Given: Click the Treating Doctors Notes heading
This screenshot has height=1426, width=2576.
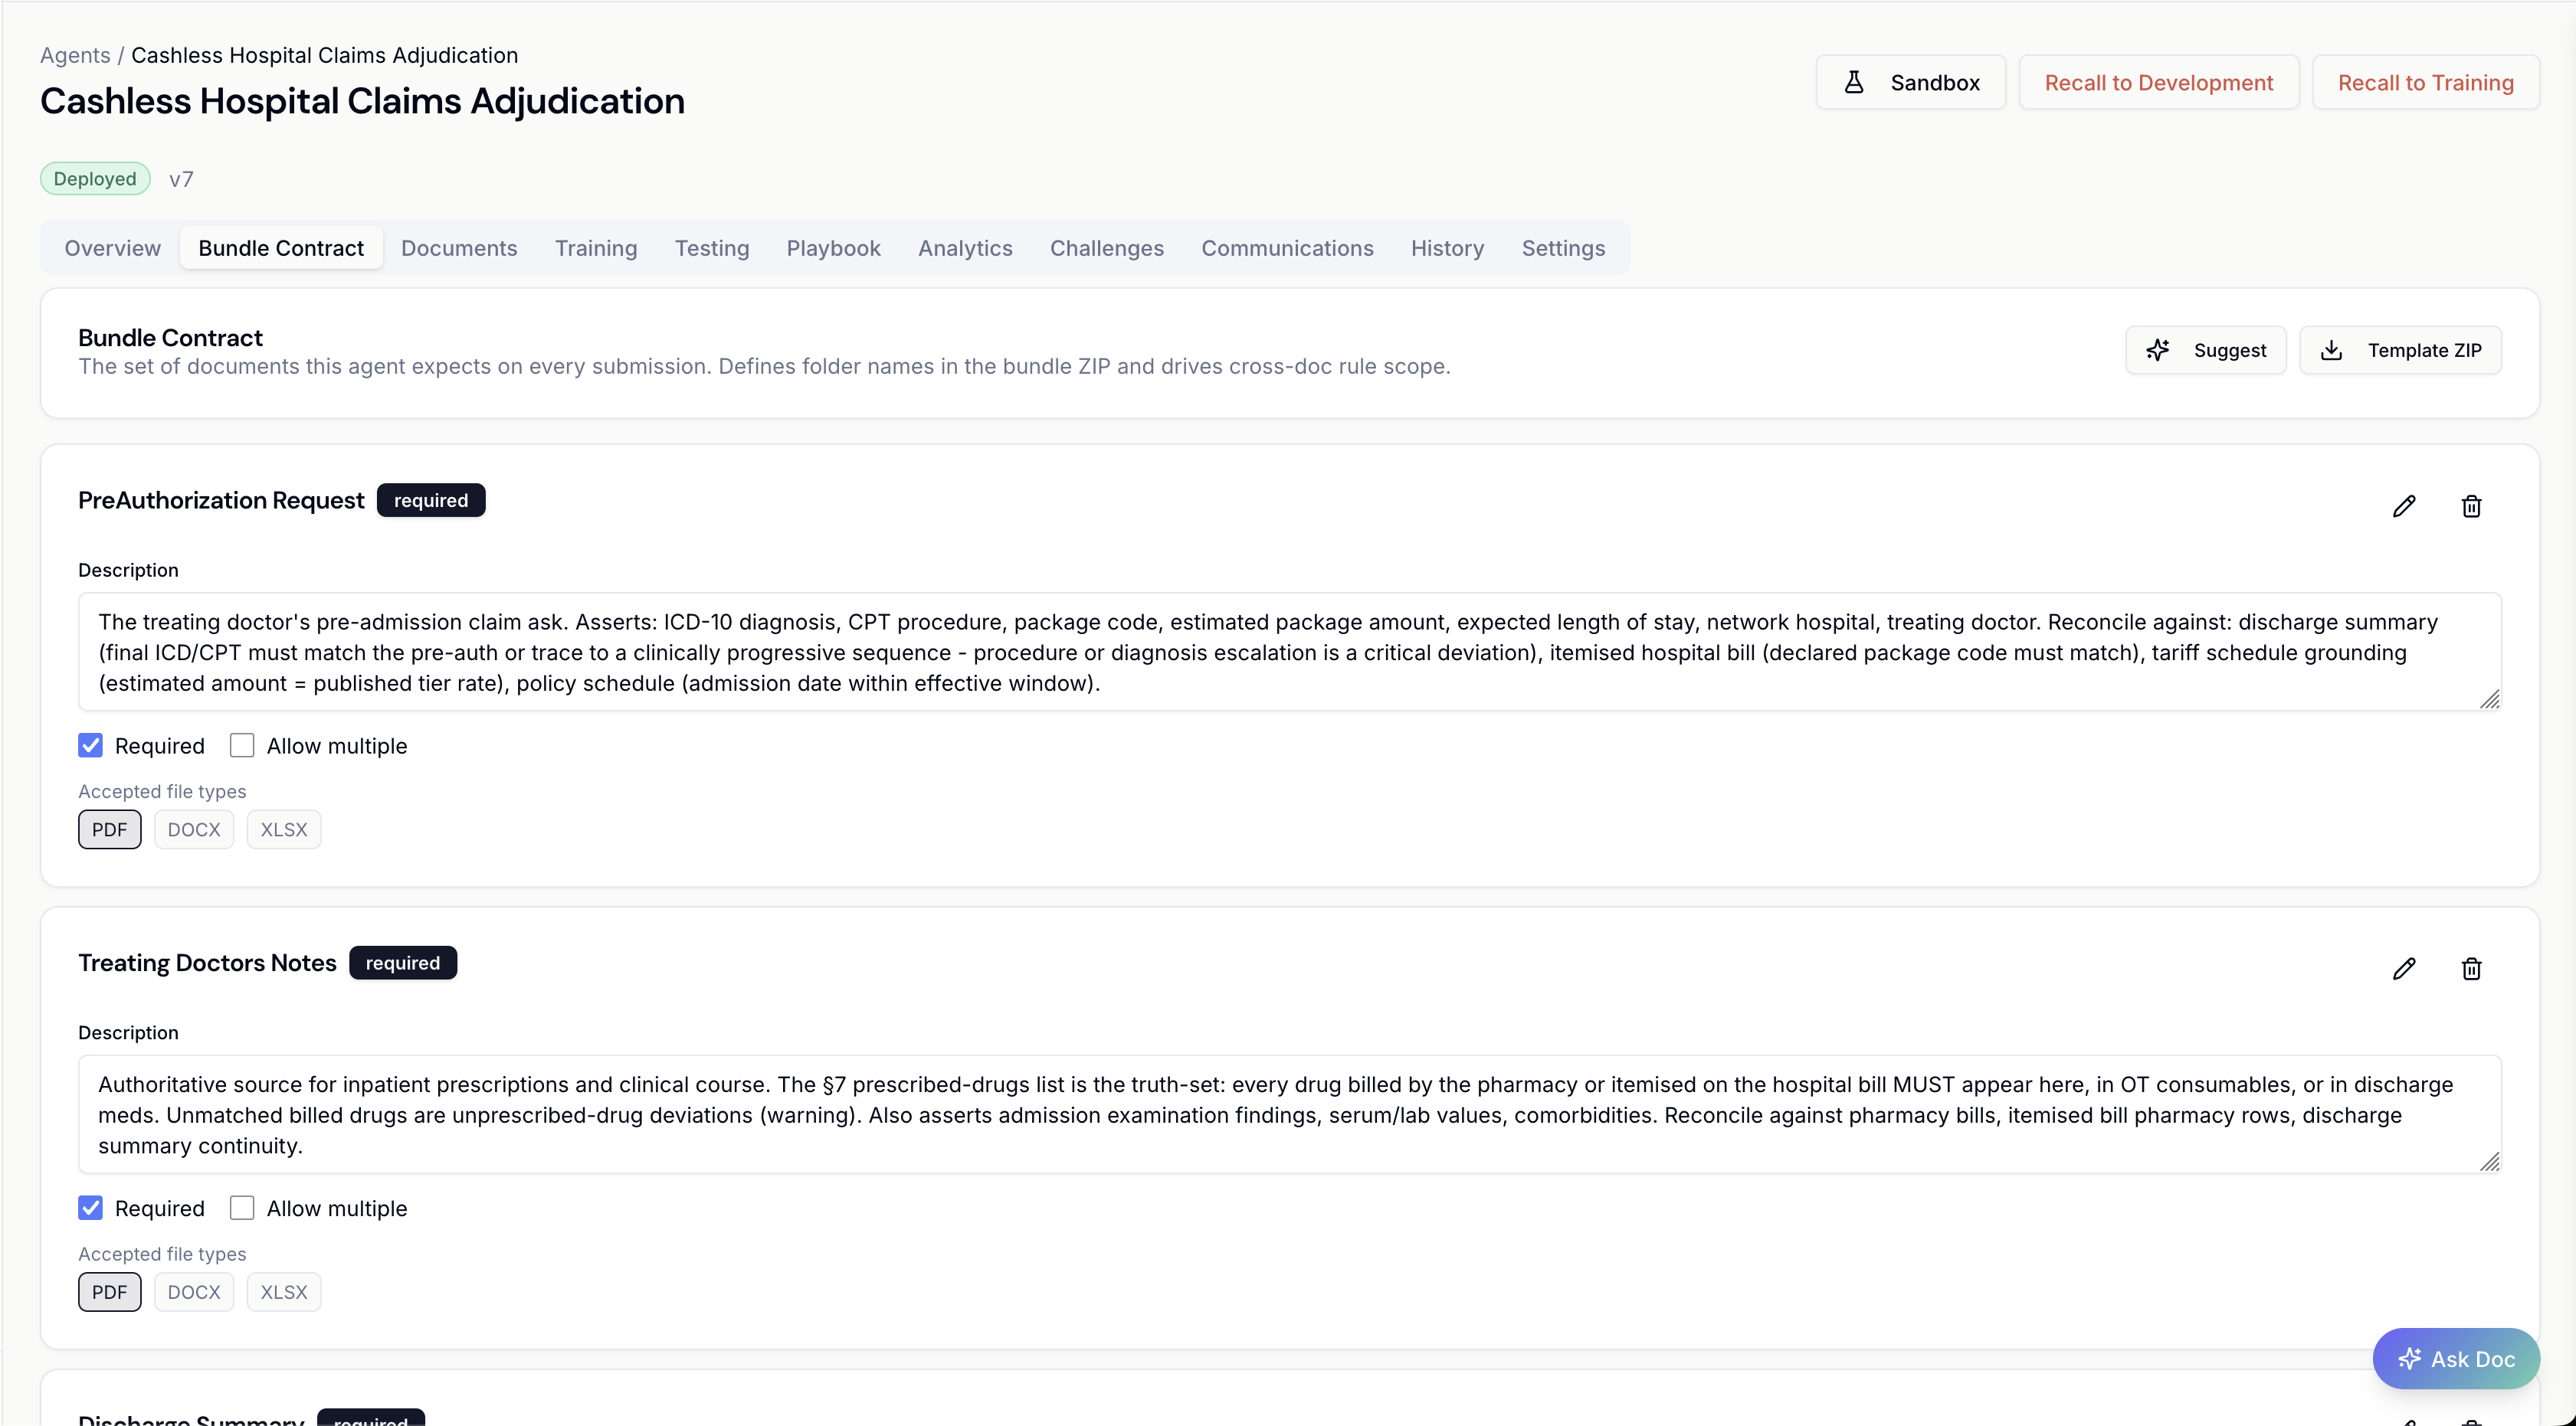Looking at the screenshot, I should (207, 963).
